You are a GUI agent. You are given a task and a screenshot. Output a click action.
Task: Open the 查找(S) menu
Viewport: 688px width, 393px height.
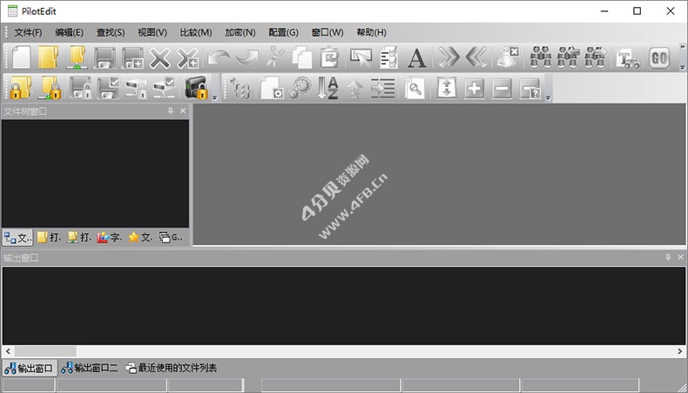point(111,32)
